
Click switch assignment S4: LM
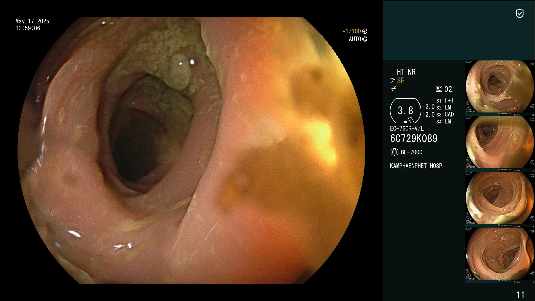pos(444,121)
